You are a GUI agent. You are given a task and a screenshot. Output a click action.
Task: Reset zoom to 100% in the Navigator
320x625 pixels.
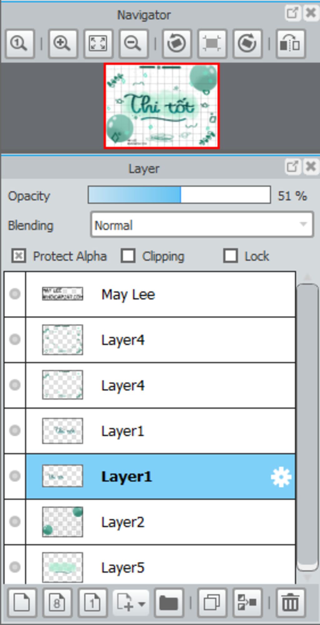20,43
